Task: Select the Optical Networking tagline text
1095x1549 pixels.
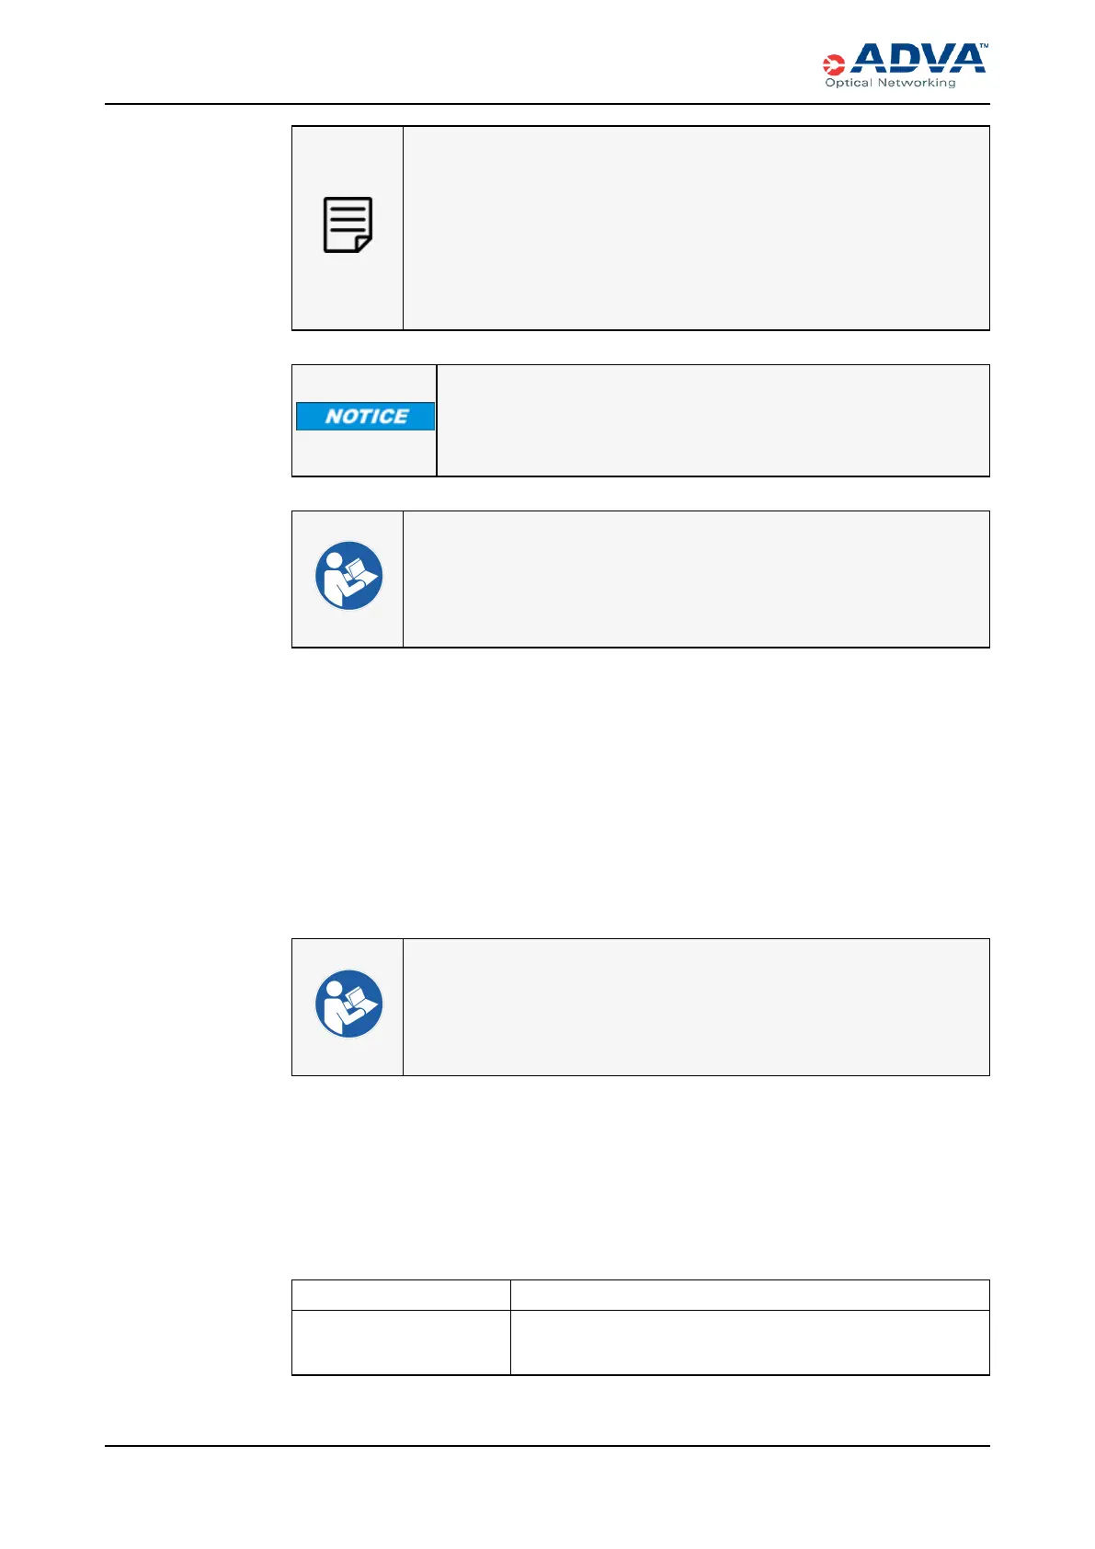Action: 890,83
